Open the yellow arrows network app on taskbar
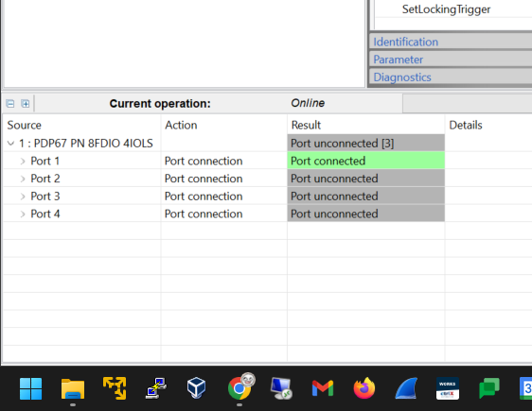Screen dimensions: 532x411 pyautogui.click(x=115, y=388)
